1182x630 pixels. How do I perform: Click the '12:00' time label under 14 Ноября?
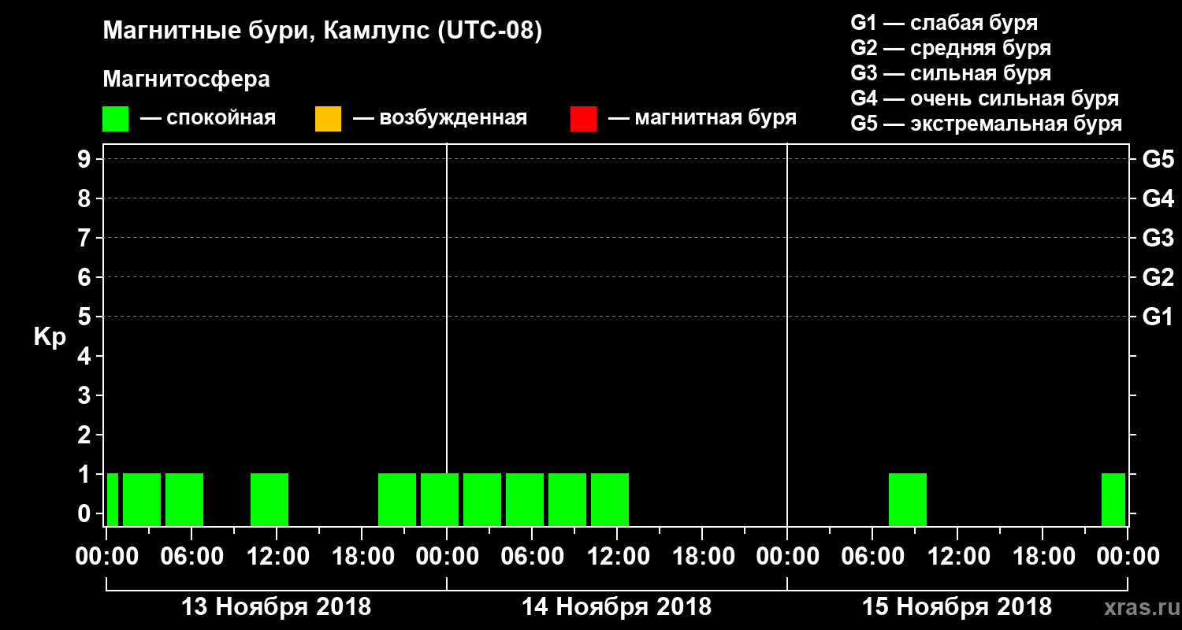tap(617, 556)
